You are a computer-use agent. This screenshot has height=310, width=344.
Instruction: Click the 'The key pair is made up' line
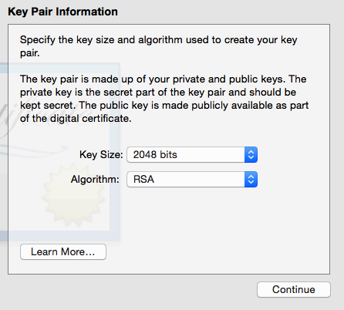tap(164, 79)
